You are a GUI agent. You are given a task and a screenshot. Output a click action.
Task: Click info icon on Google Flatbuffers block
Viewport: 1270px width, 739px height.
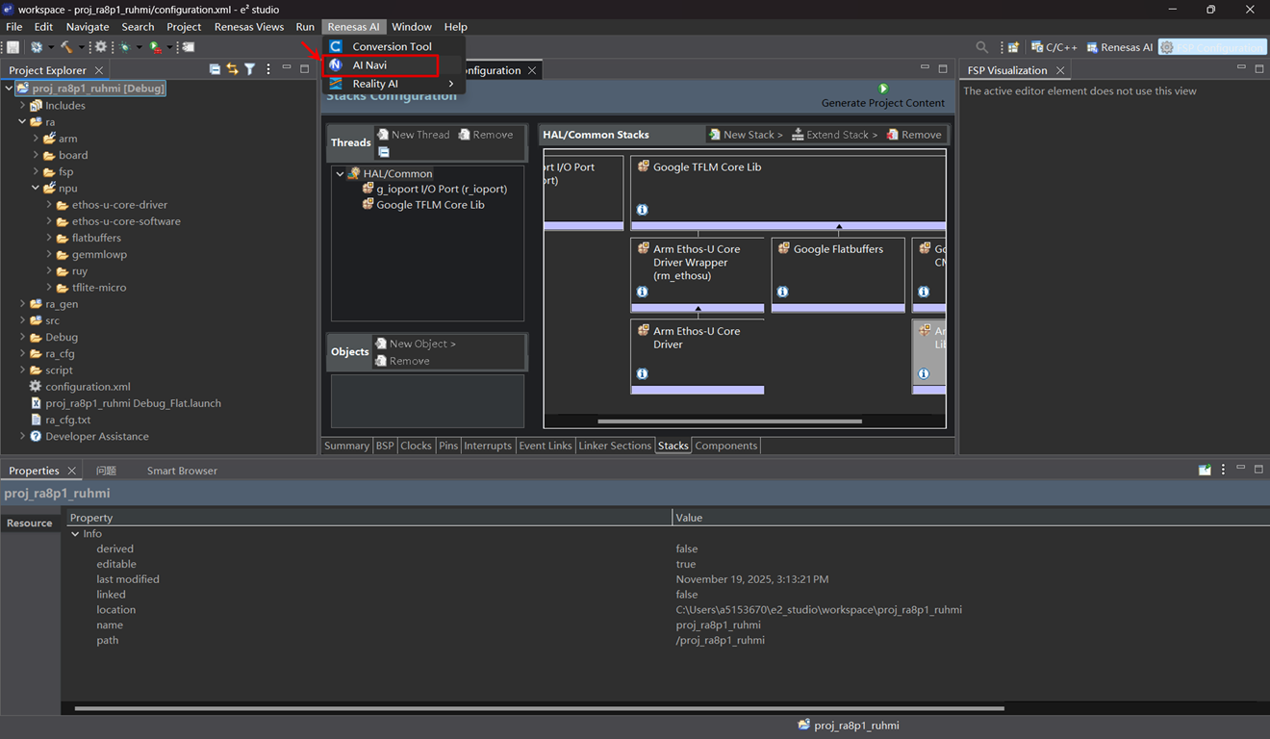pyautogui.click(x=782, y=292)
